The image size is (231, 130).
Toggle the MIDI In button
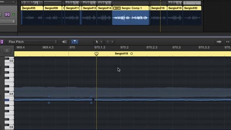tap(64, 42)
